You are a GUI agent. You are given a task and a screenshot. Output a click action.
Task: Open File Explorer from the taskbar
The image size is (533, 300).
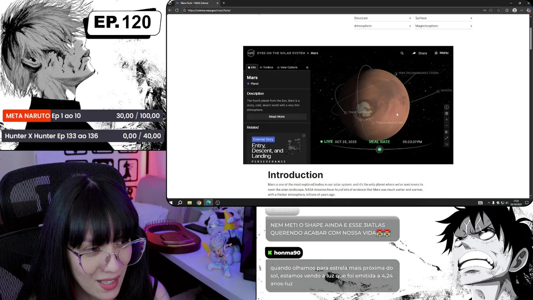(x=189, y=203)
